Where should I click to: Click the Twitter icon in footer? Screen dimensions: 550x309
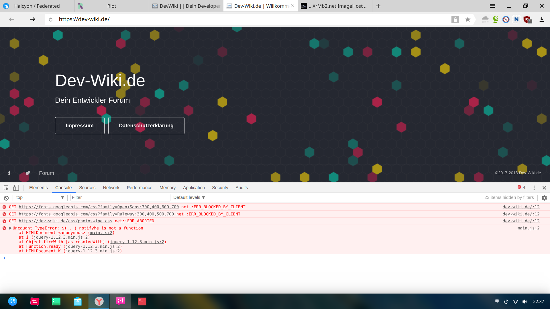[28, 173]
